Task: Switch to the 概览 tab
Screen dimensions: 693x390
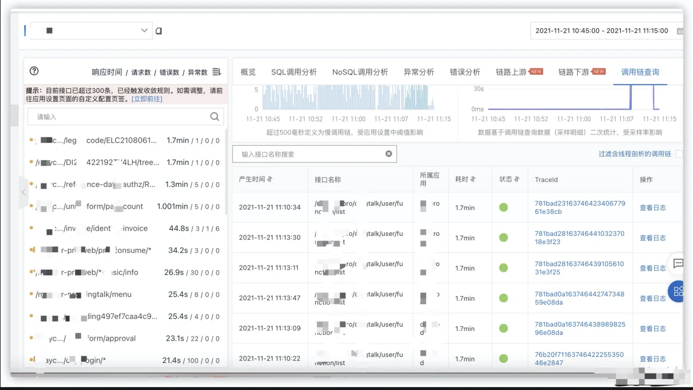Action: pos(248,72)
